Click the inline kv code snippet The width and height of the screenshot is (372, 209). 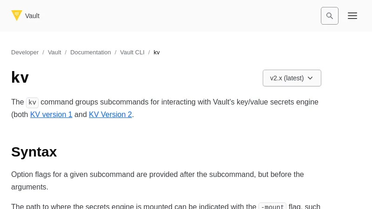coord(32,102)
